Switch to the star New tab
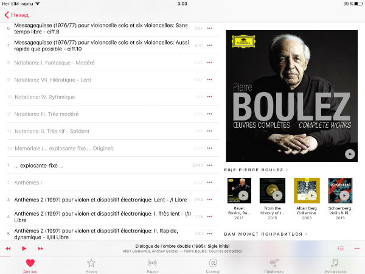Image resolution: width=365 pixels, height=274 pixels. coord(91,265)
